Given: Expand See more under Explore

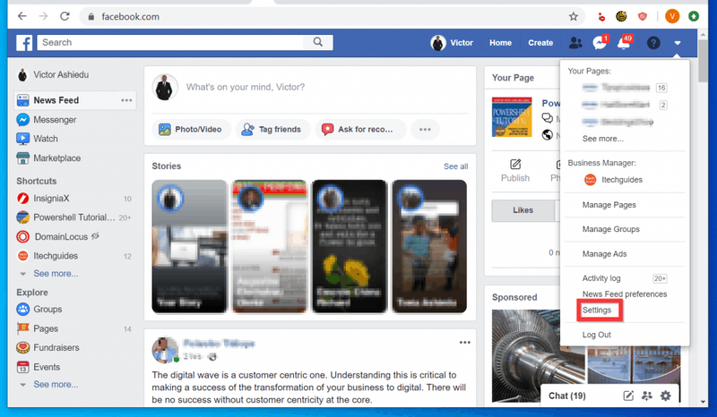Looking at the screenshot, I should point(56,385).
